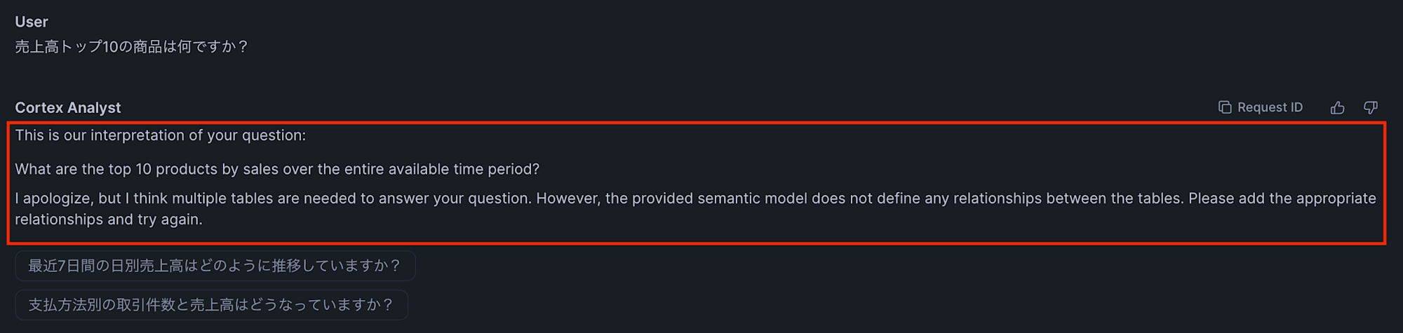Click the User label above the question
This screenshot has height=333, width=1403.
click(32, 22)
